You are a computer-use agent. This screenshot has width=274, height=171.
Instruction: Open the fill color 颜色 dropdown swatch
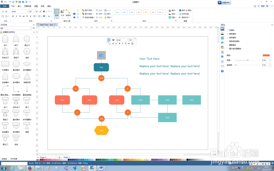267,55
